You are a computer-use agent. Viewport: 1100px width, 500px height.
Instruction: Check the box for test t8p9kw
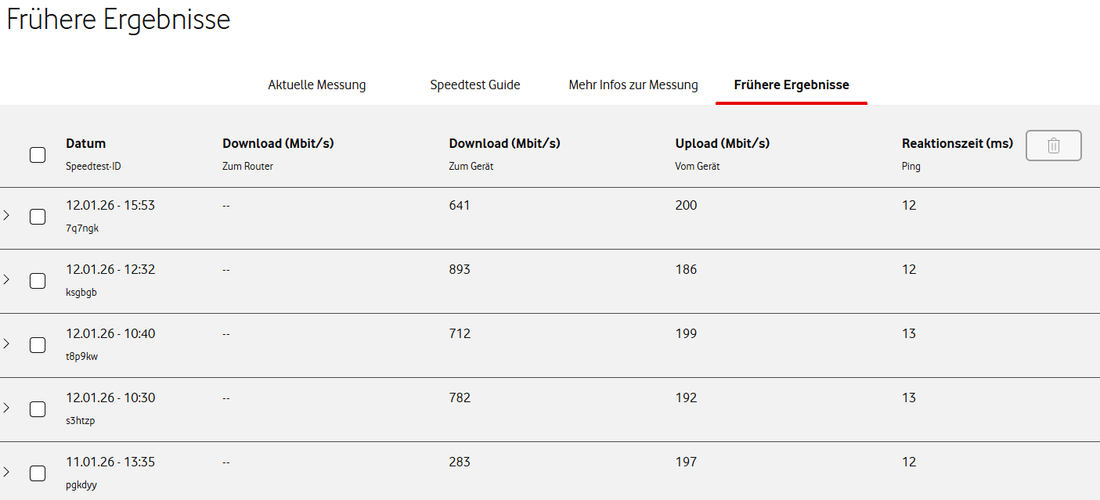pos(38,345)
